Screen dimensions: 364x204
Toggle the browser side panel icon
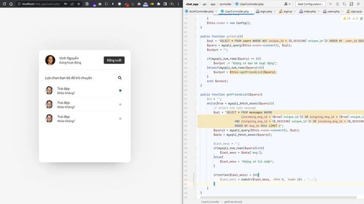pos(165,4)
